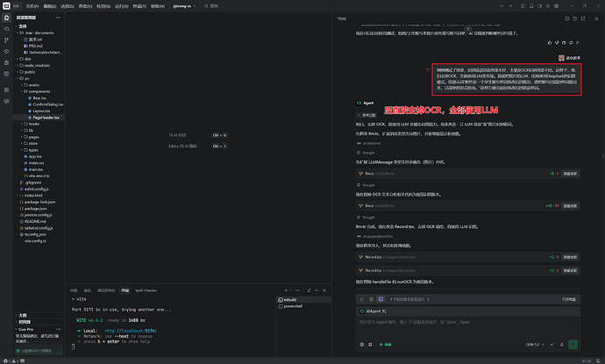This screenshot has width=605, height=364.
Task: Toggle primary sidebar layout icon in title bar
Action: pos(523,6)
